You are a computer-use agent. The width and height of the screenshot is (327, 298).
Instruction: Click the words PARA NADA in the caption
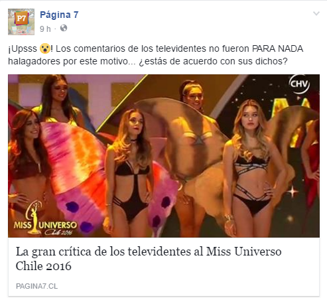pyautogui.click(x=277, y=48)
